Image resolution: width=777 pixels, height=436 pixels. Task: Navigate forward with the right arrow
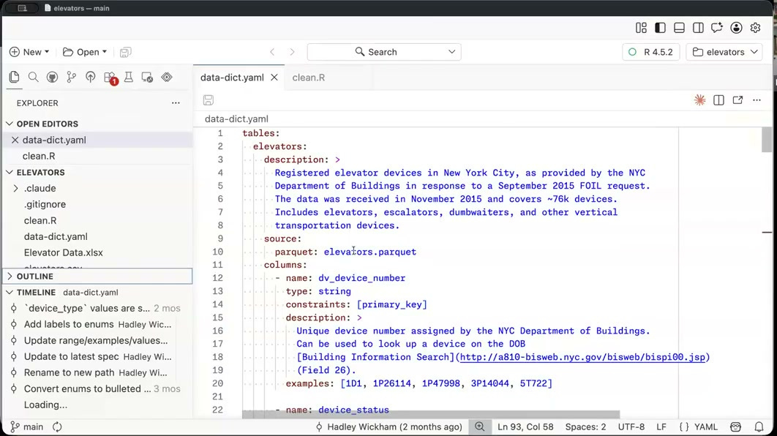tap(292, 52)
